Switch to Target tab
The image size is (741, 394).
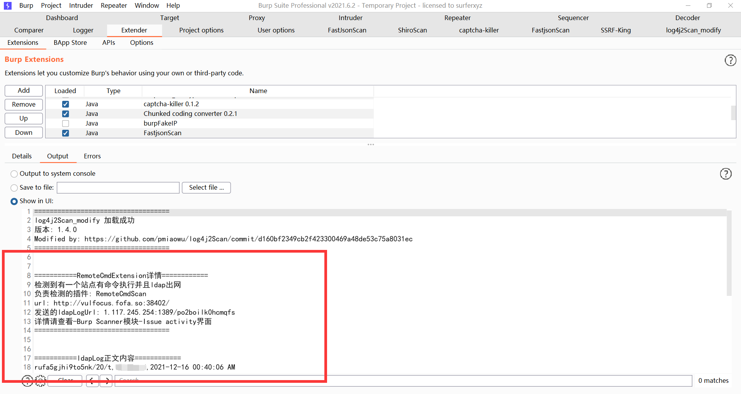click(170, 18)
